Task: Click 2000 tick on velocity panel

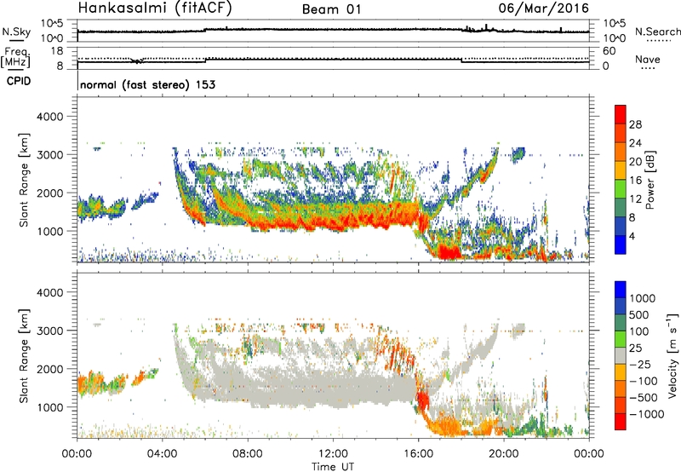Action: (x=49, y=369)
